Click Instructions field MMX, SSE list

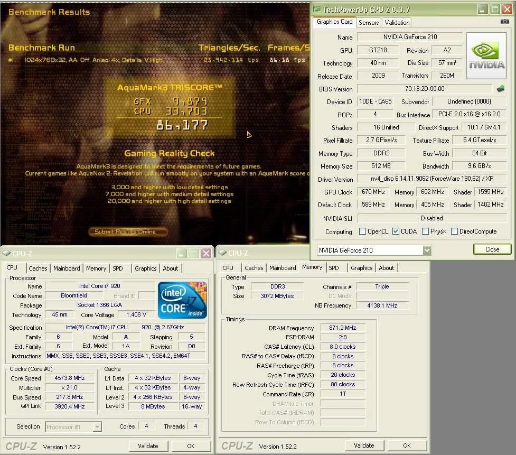tap(125, 356)
